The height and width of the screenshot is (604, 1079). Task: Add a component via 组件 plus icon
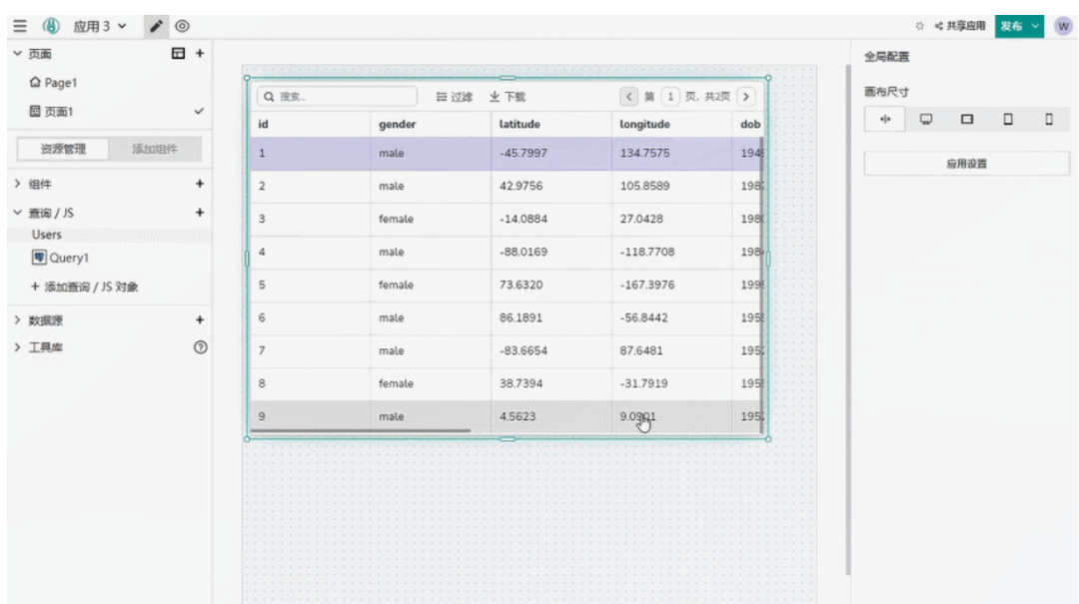pyautogui.click(x=200, y=184)
